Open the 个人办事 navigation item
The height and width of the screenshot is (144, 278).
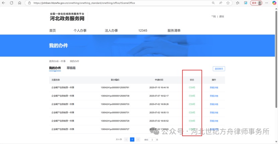(80, 30)
